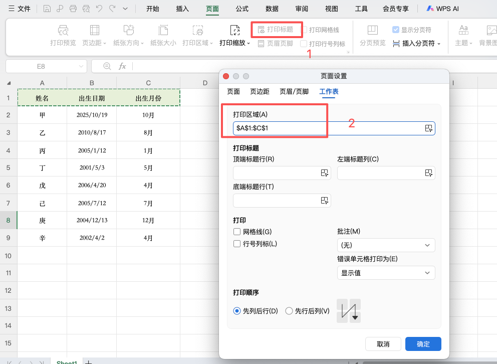Open the Name Box dropdown arrow
The image size is (497, 364).
coord(81,66)
